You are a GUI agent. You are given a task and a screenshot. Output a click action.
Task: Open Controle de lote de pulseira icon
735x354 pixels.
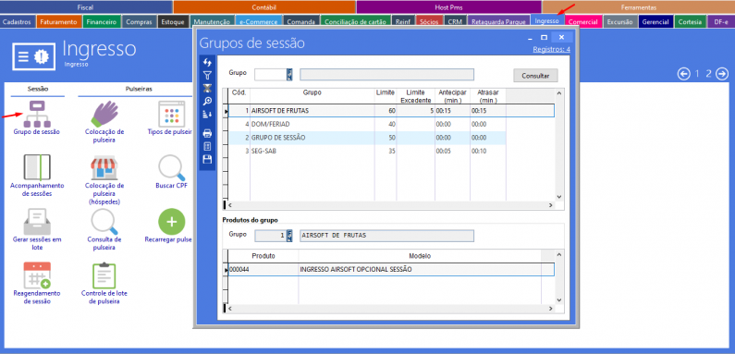104,275
